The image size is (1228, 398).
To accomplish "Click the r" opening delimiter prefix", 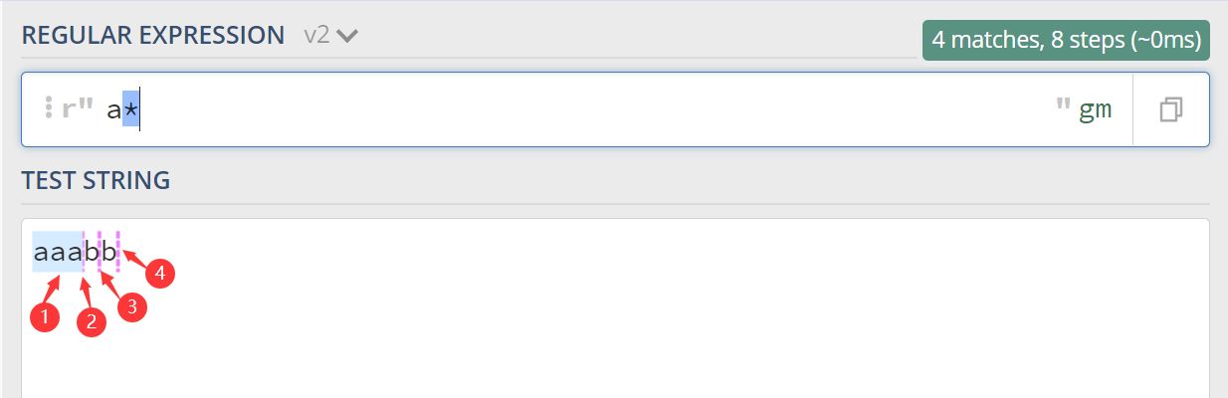I will (x=76, y=109).
